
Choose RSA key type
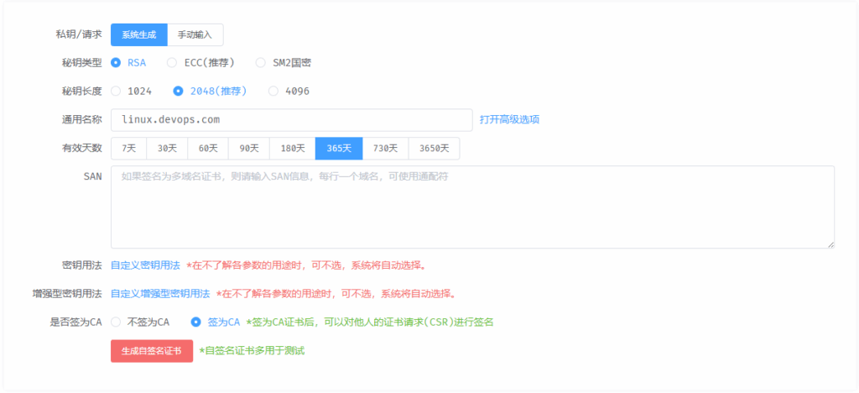pyautogui.click(x=128, y=62)
